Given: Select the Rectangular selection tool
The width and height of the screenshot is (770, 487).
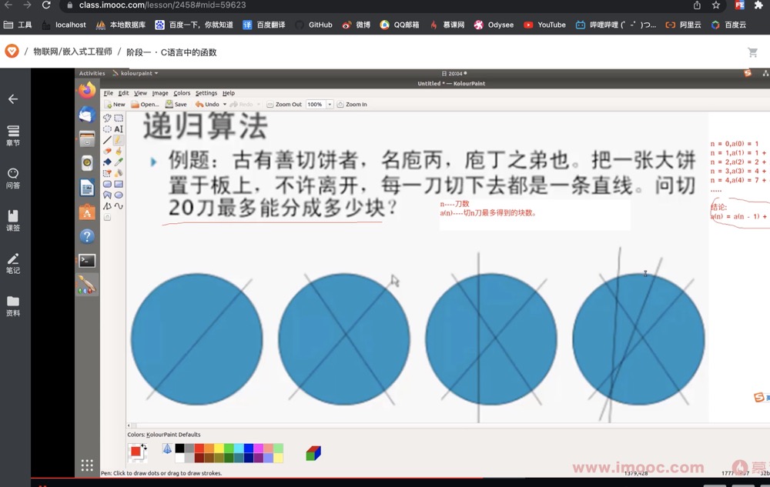Looking at the screenshot, I should (x=119, y=117).
